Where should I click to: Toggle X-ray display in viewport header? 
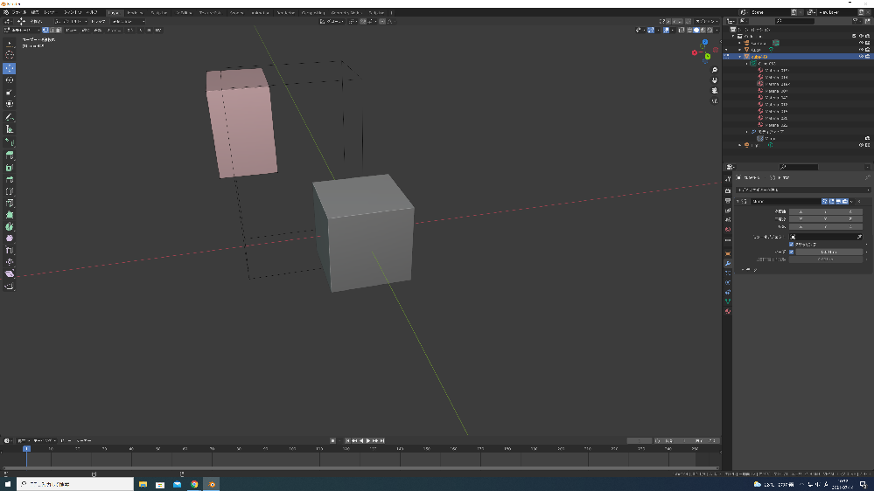682,30
